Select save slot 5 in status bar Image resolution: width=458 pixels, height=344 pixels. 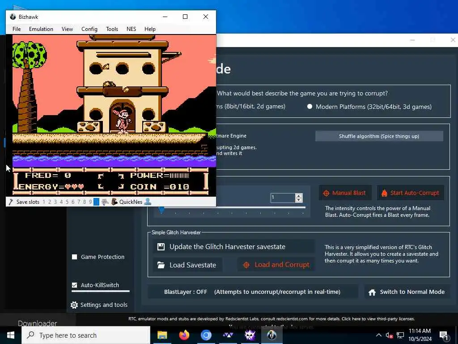point(67,202)
